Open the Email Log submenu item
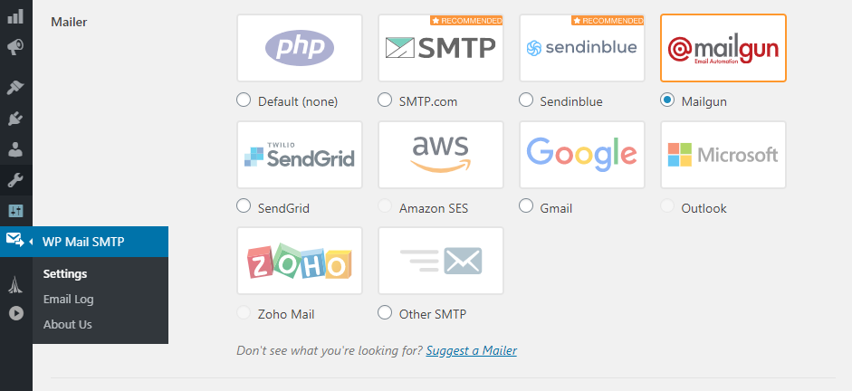This screenshot has height=391, width=852. [68, 299]
